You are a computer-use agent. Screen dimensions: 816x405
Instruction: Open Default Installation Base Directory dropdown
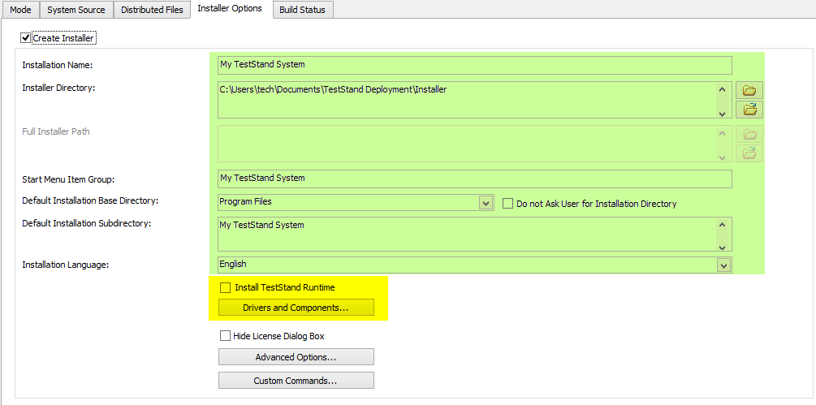pos(486,203)
